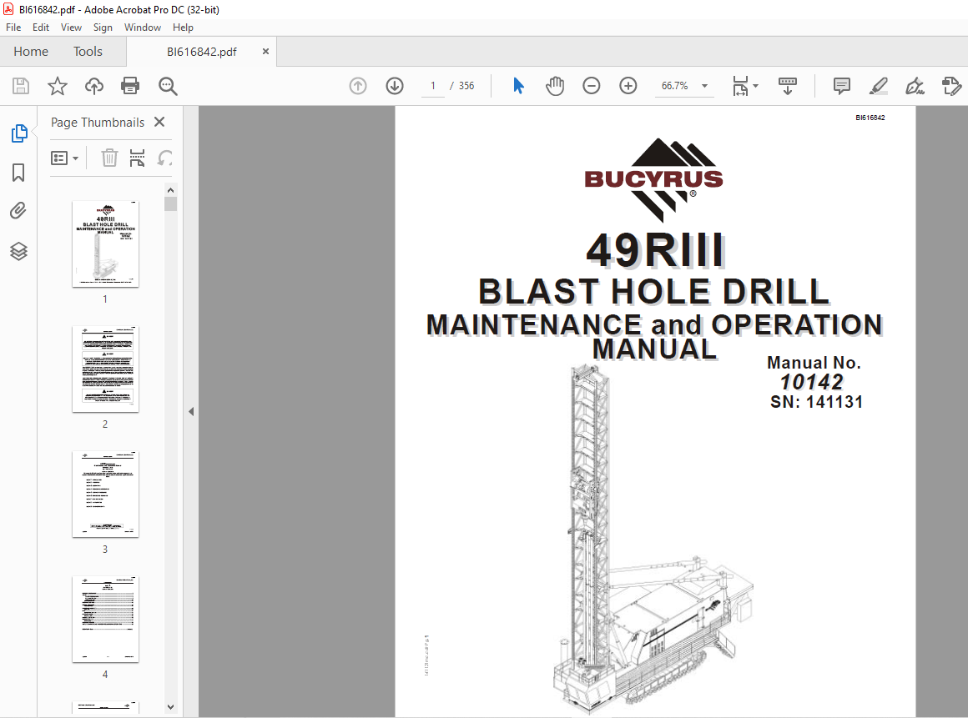Viewport: 968px width, 718px height.
Task: Open the Attachments paperclip panel
Action: pos(18,212)
